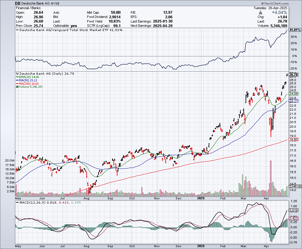Click the Volume 5,346,189 legend entry

31,87
